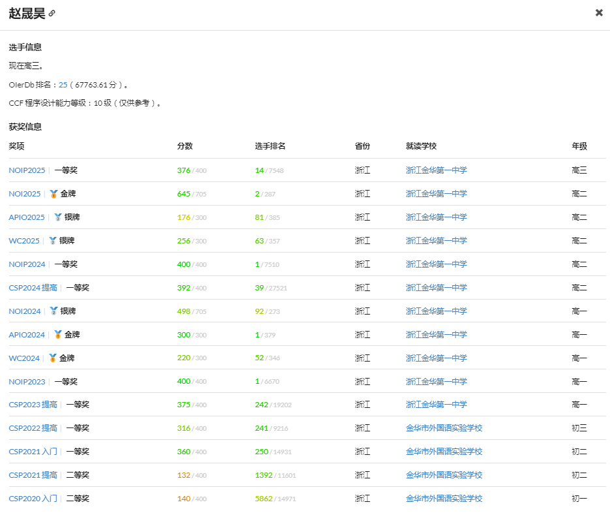Click the silver medal icon for APIO2025

point(58,217)
